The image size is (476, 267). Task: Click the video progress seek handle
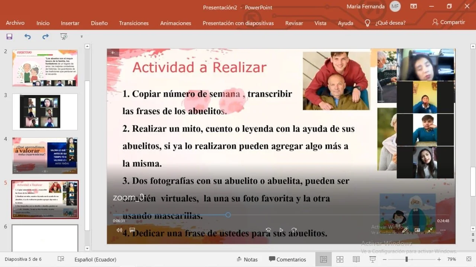(x=228, y=215)
